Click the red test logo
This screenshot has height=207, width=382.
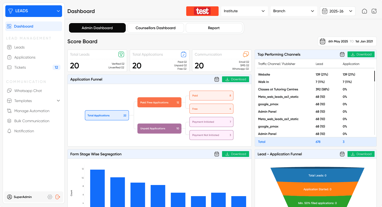pyautogui.click(x=202, y=11)
